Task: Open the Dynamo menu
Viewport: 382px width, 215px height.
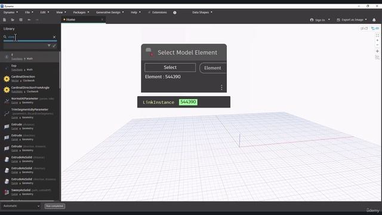Action: pyautogui.click(x=11, y=12)
